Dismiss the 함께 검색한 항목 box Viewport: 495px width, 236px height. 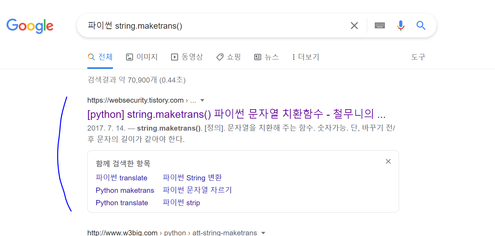388,161
